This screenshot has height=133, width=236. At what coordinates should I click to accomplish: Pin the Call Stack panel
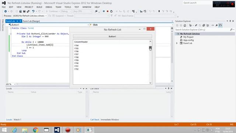click(169, 89)
